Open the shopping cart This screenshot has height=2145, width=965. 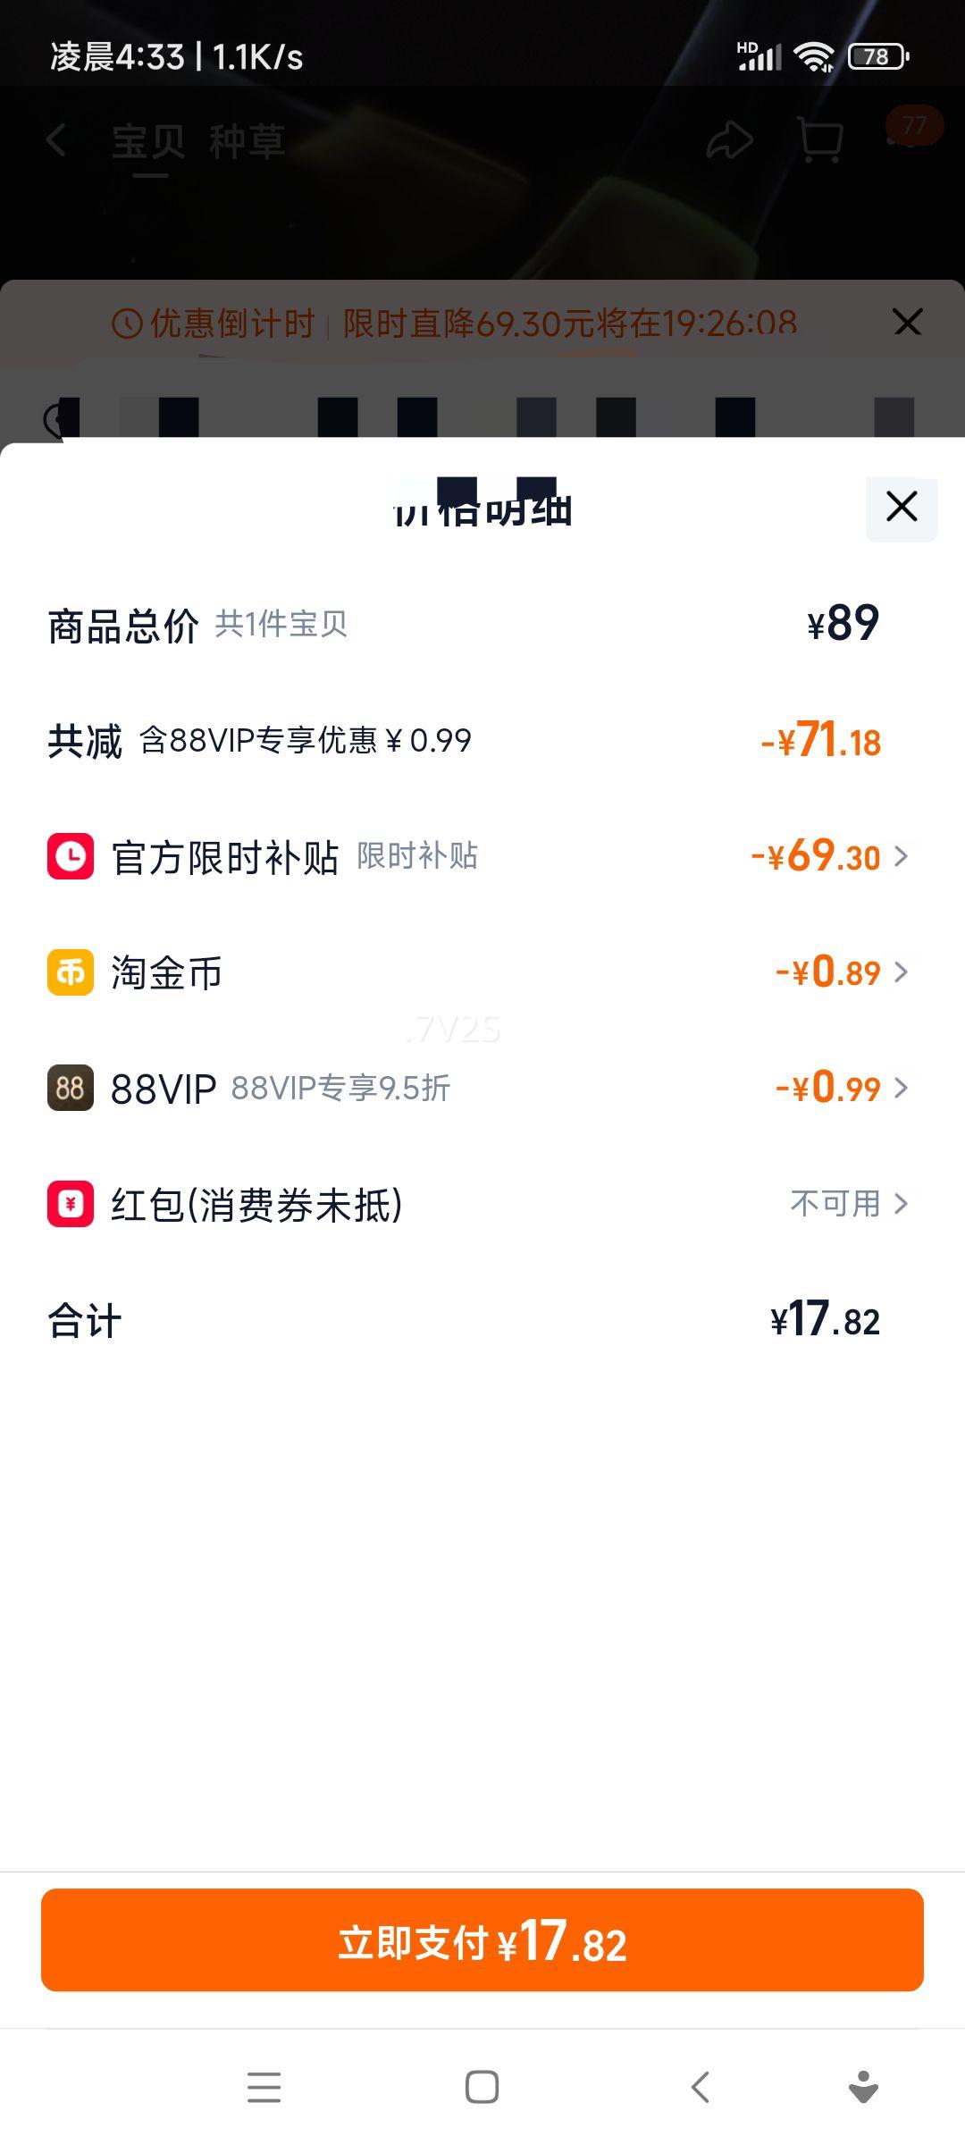tap(819, 140)
